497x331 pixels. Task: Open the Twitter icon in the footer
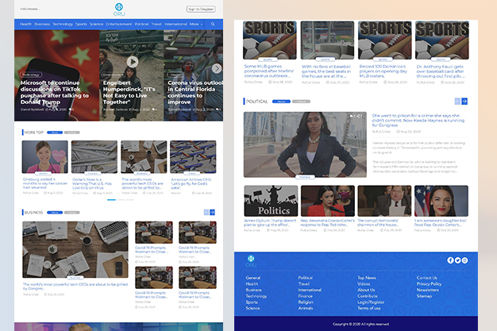(x=457, y=260)
